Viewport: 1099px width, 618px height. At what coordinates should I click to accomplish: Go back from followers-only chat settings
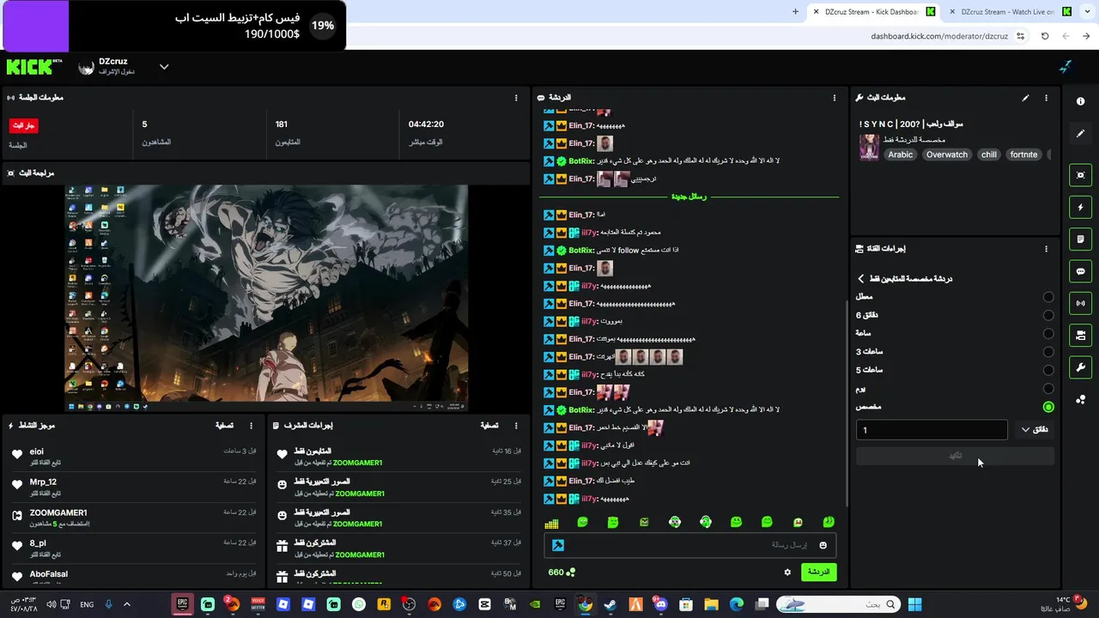(860, 279)
